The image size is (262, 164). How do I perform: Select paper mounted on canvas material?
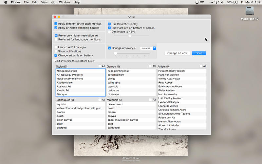pos(131,120)
